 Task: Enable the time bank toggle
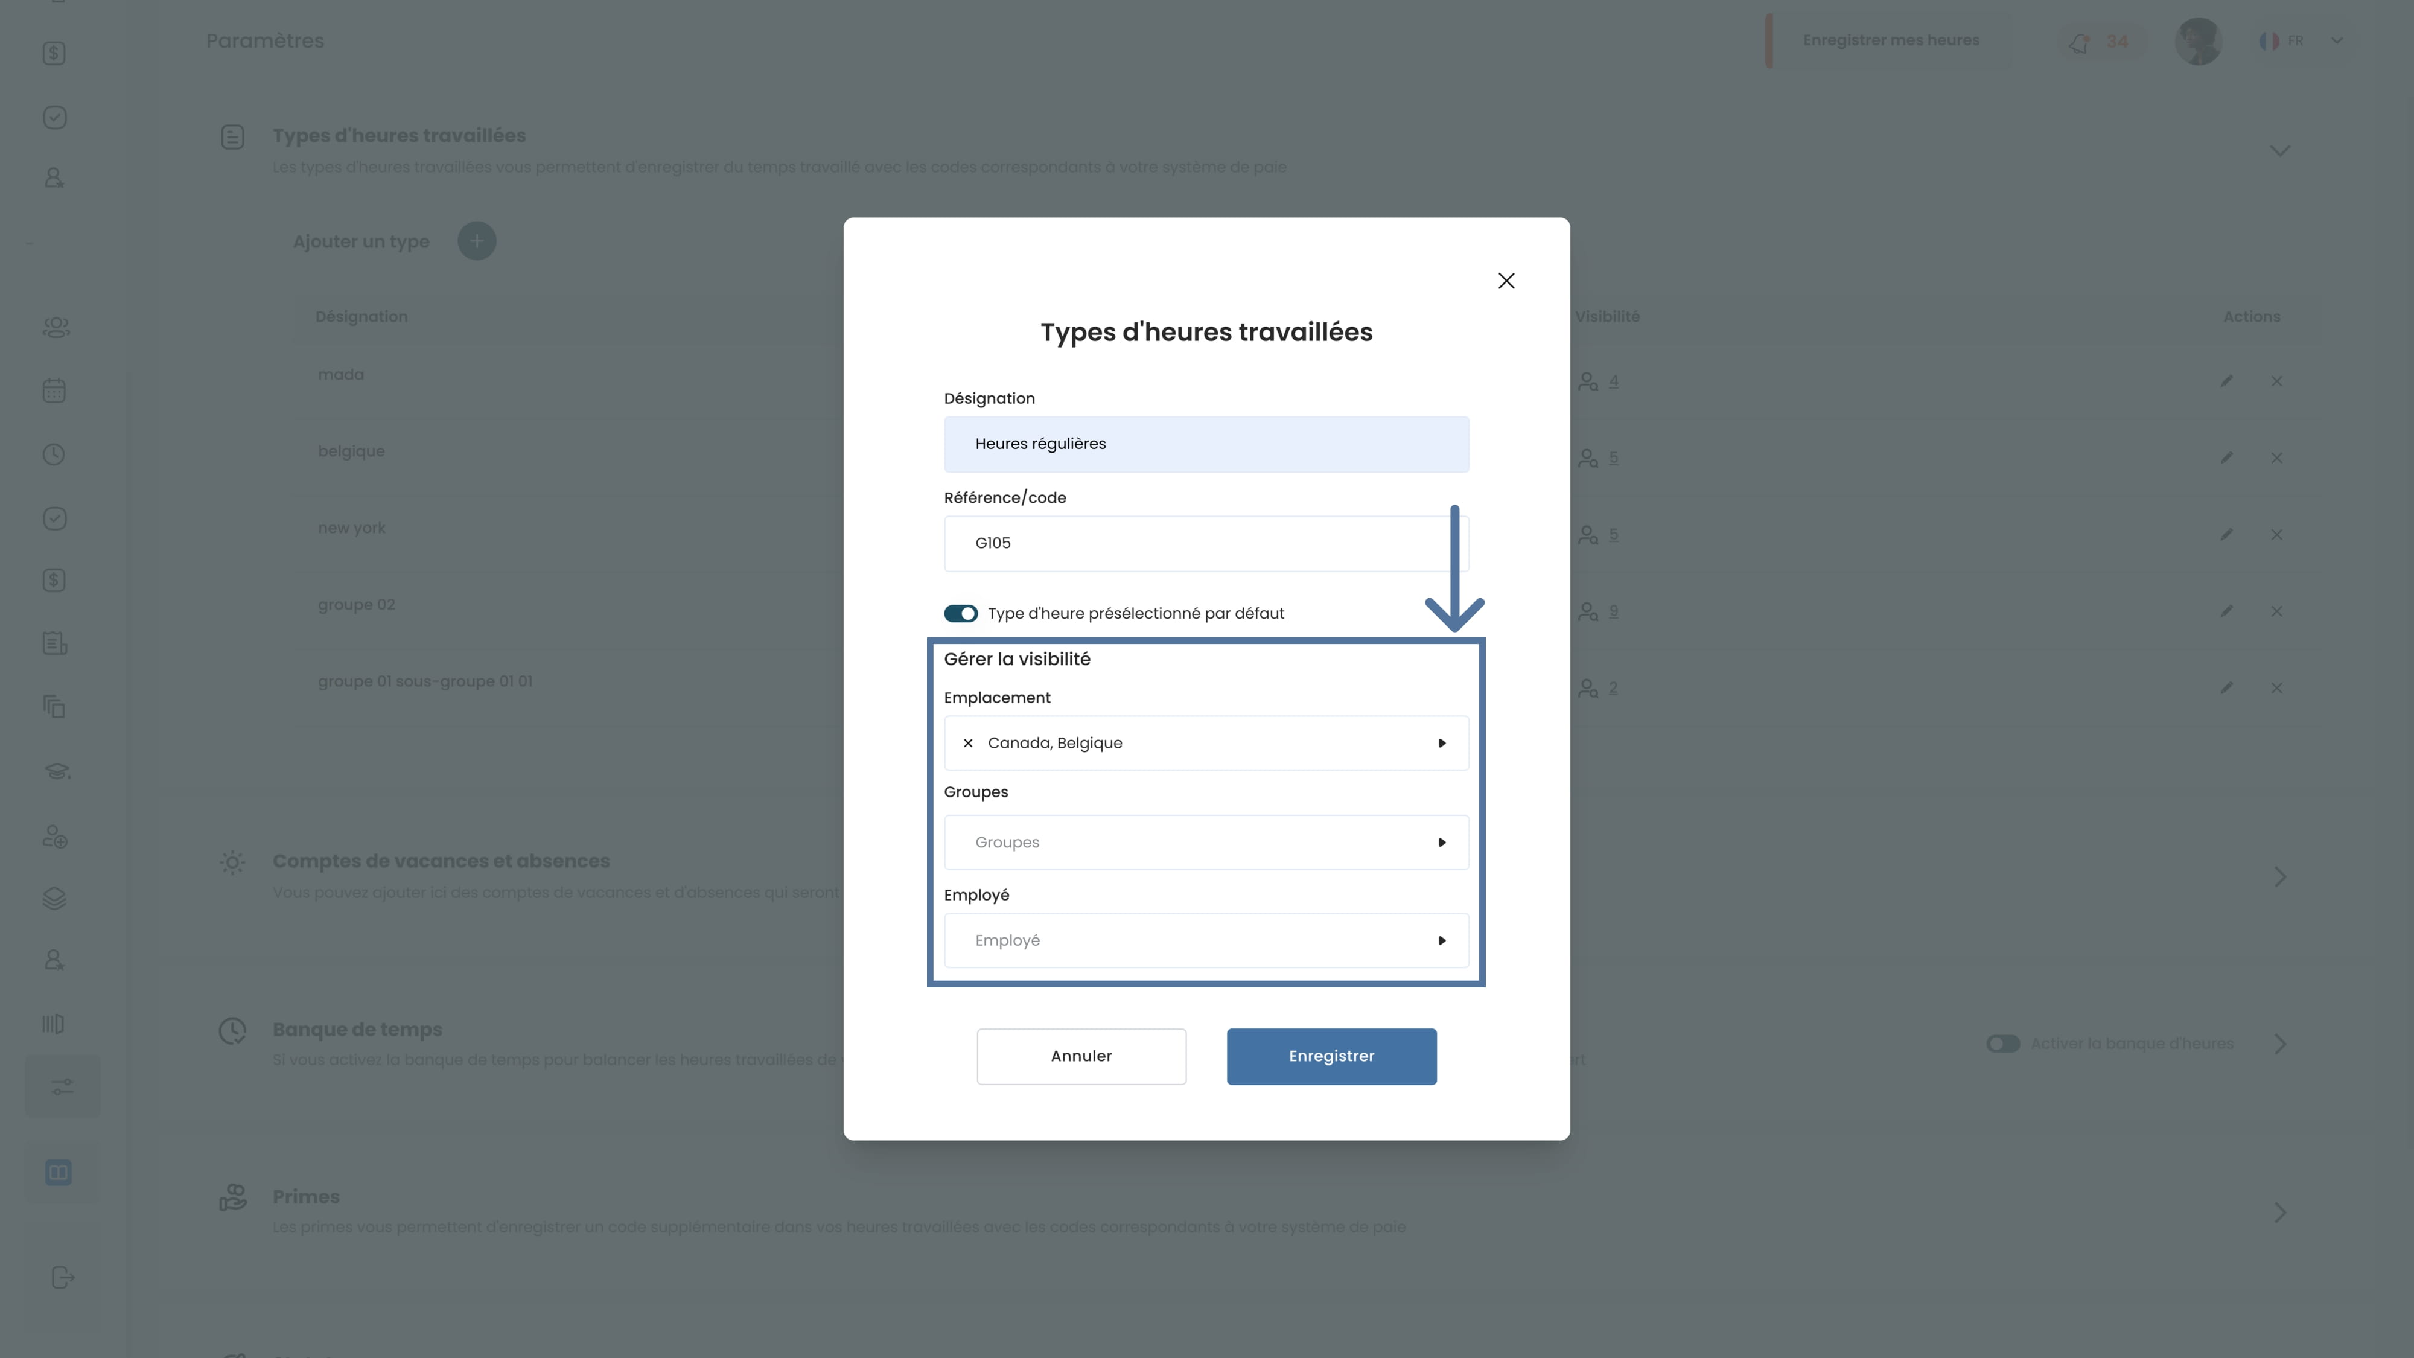click(x=2002, y=1044)
